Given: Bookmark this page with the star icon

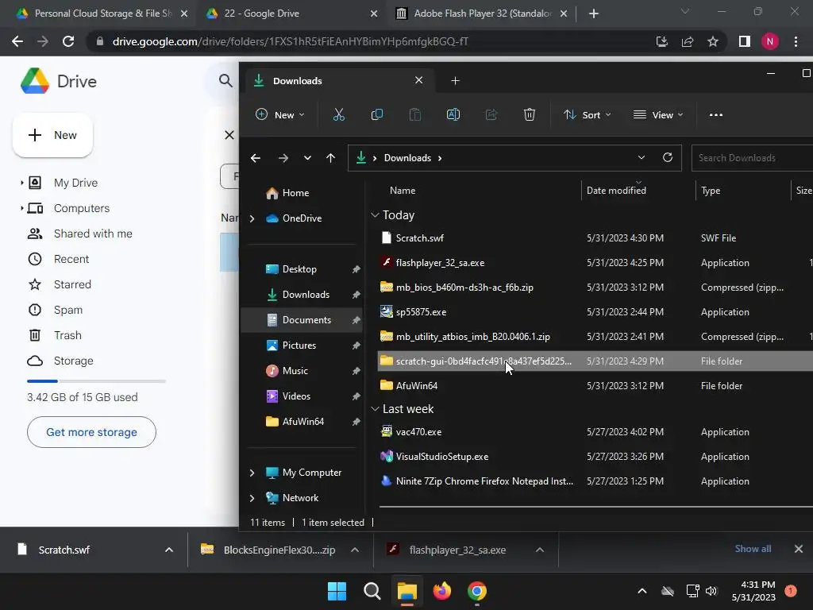Looking at the screenshot, I should pos(713,41).
